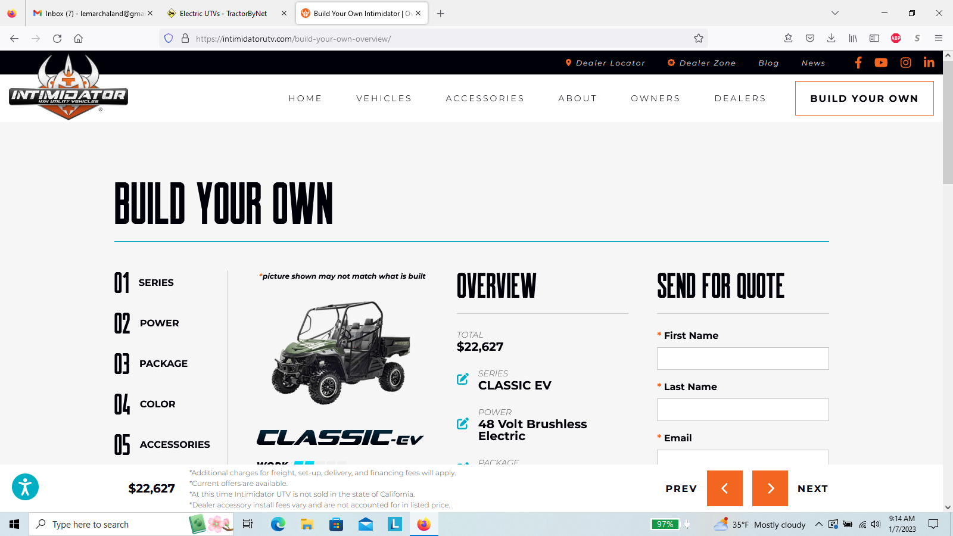Open the DEALERS menu item
The image size is (953, 536).
pos(740,98)
